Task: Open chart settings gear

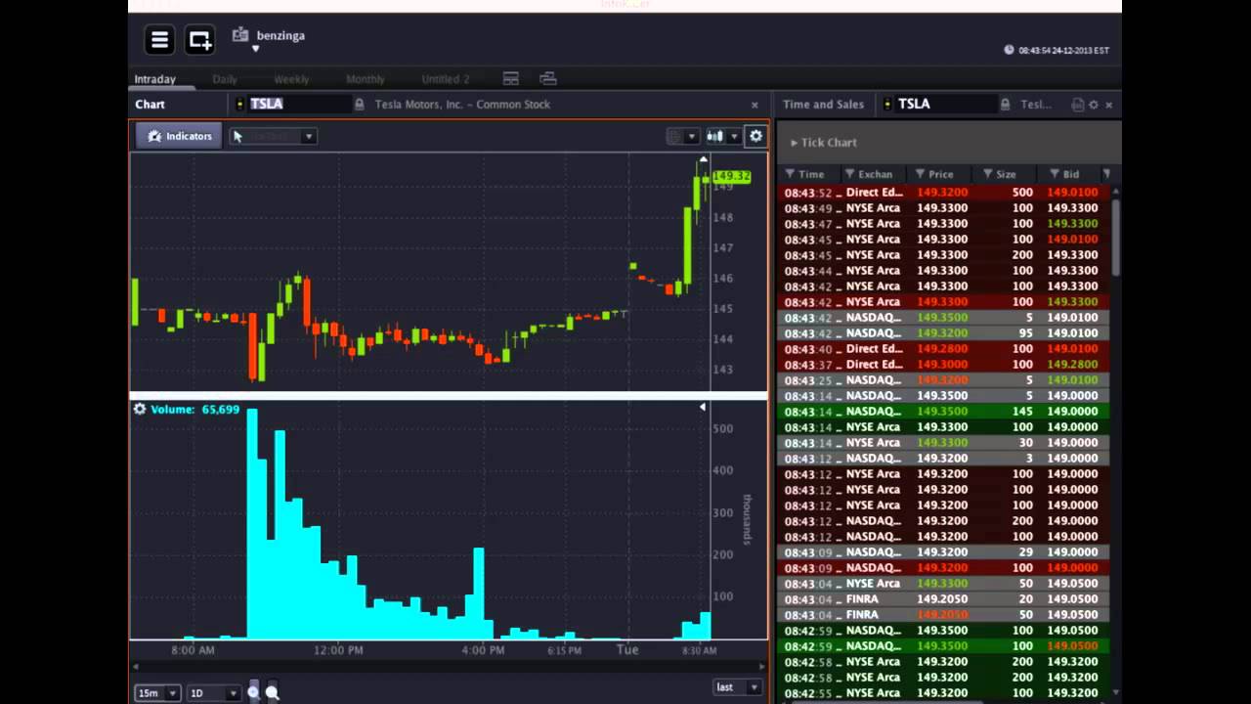Action: (755, 136)
